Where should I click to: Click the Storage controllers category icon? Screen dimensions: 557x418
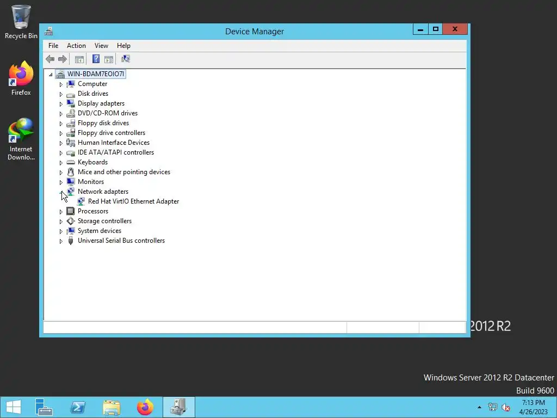click(71, 221)
